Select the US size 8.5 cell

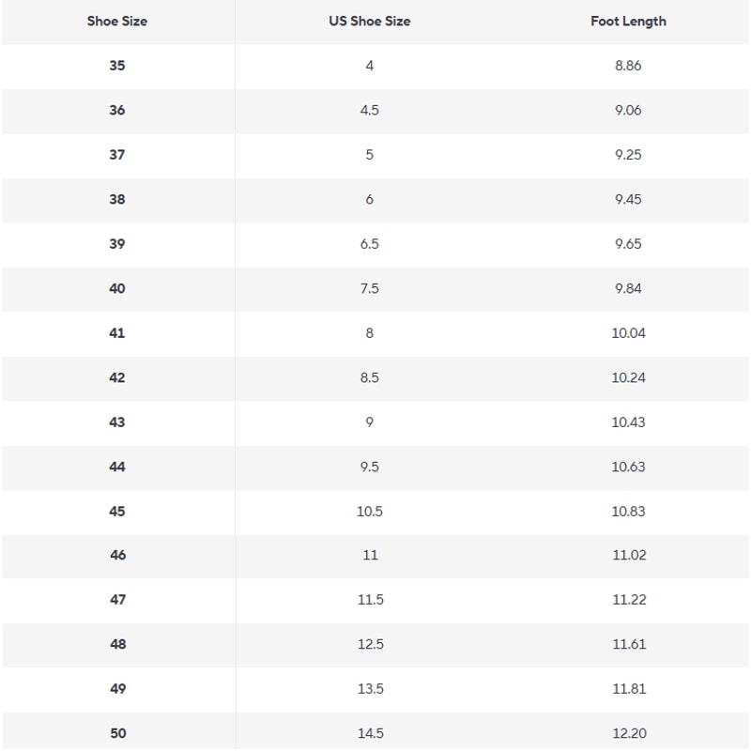click(369, 377)
